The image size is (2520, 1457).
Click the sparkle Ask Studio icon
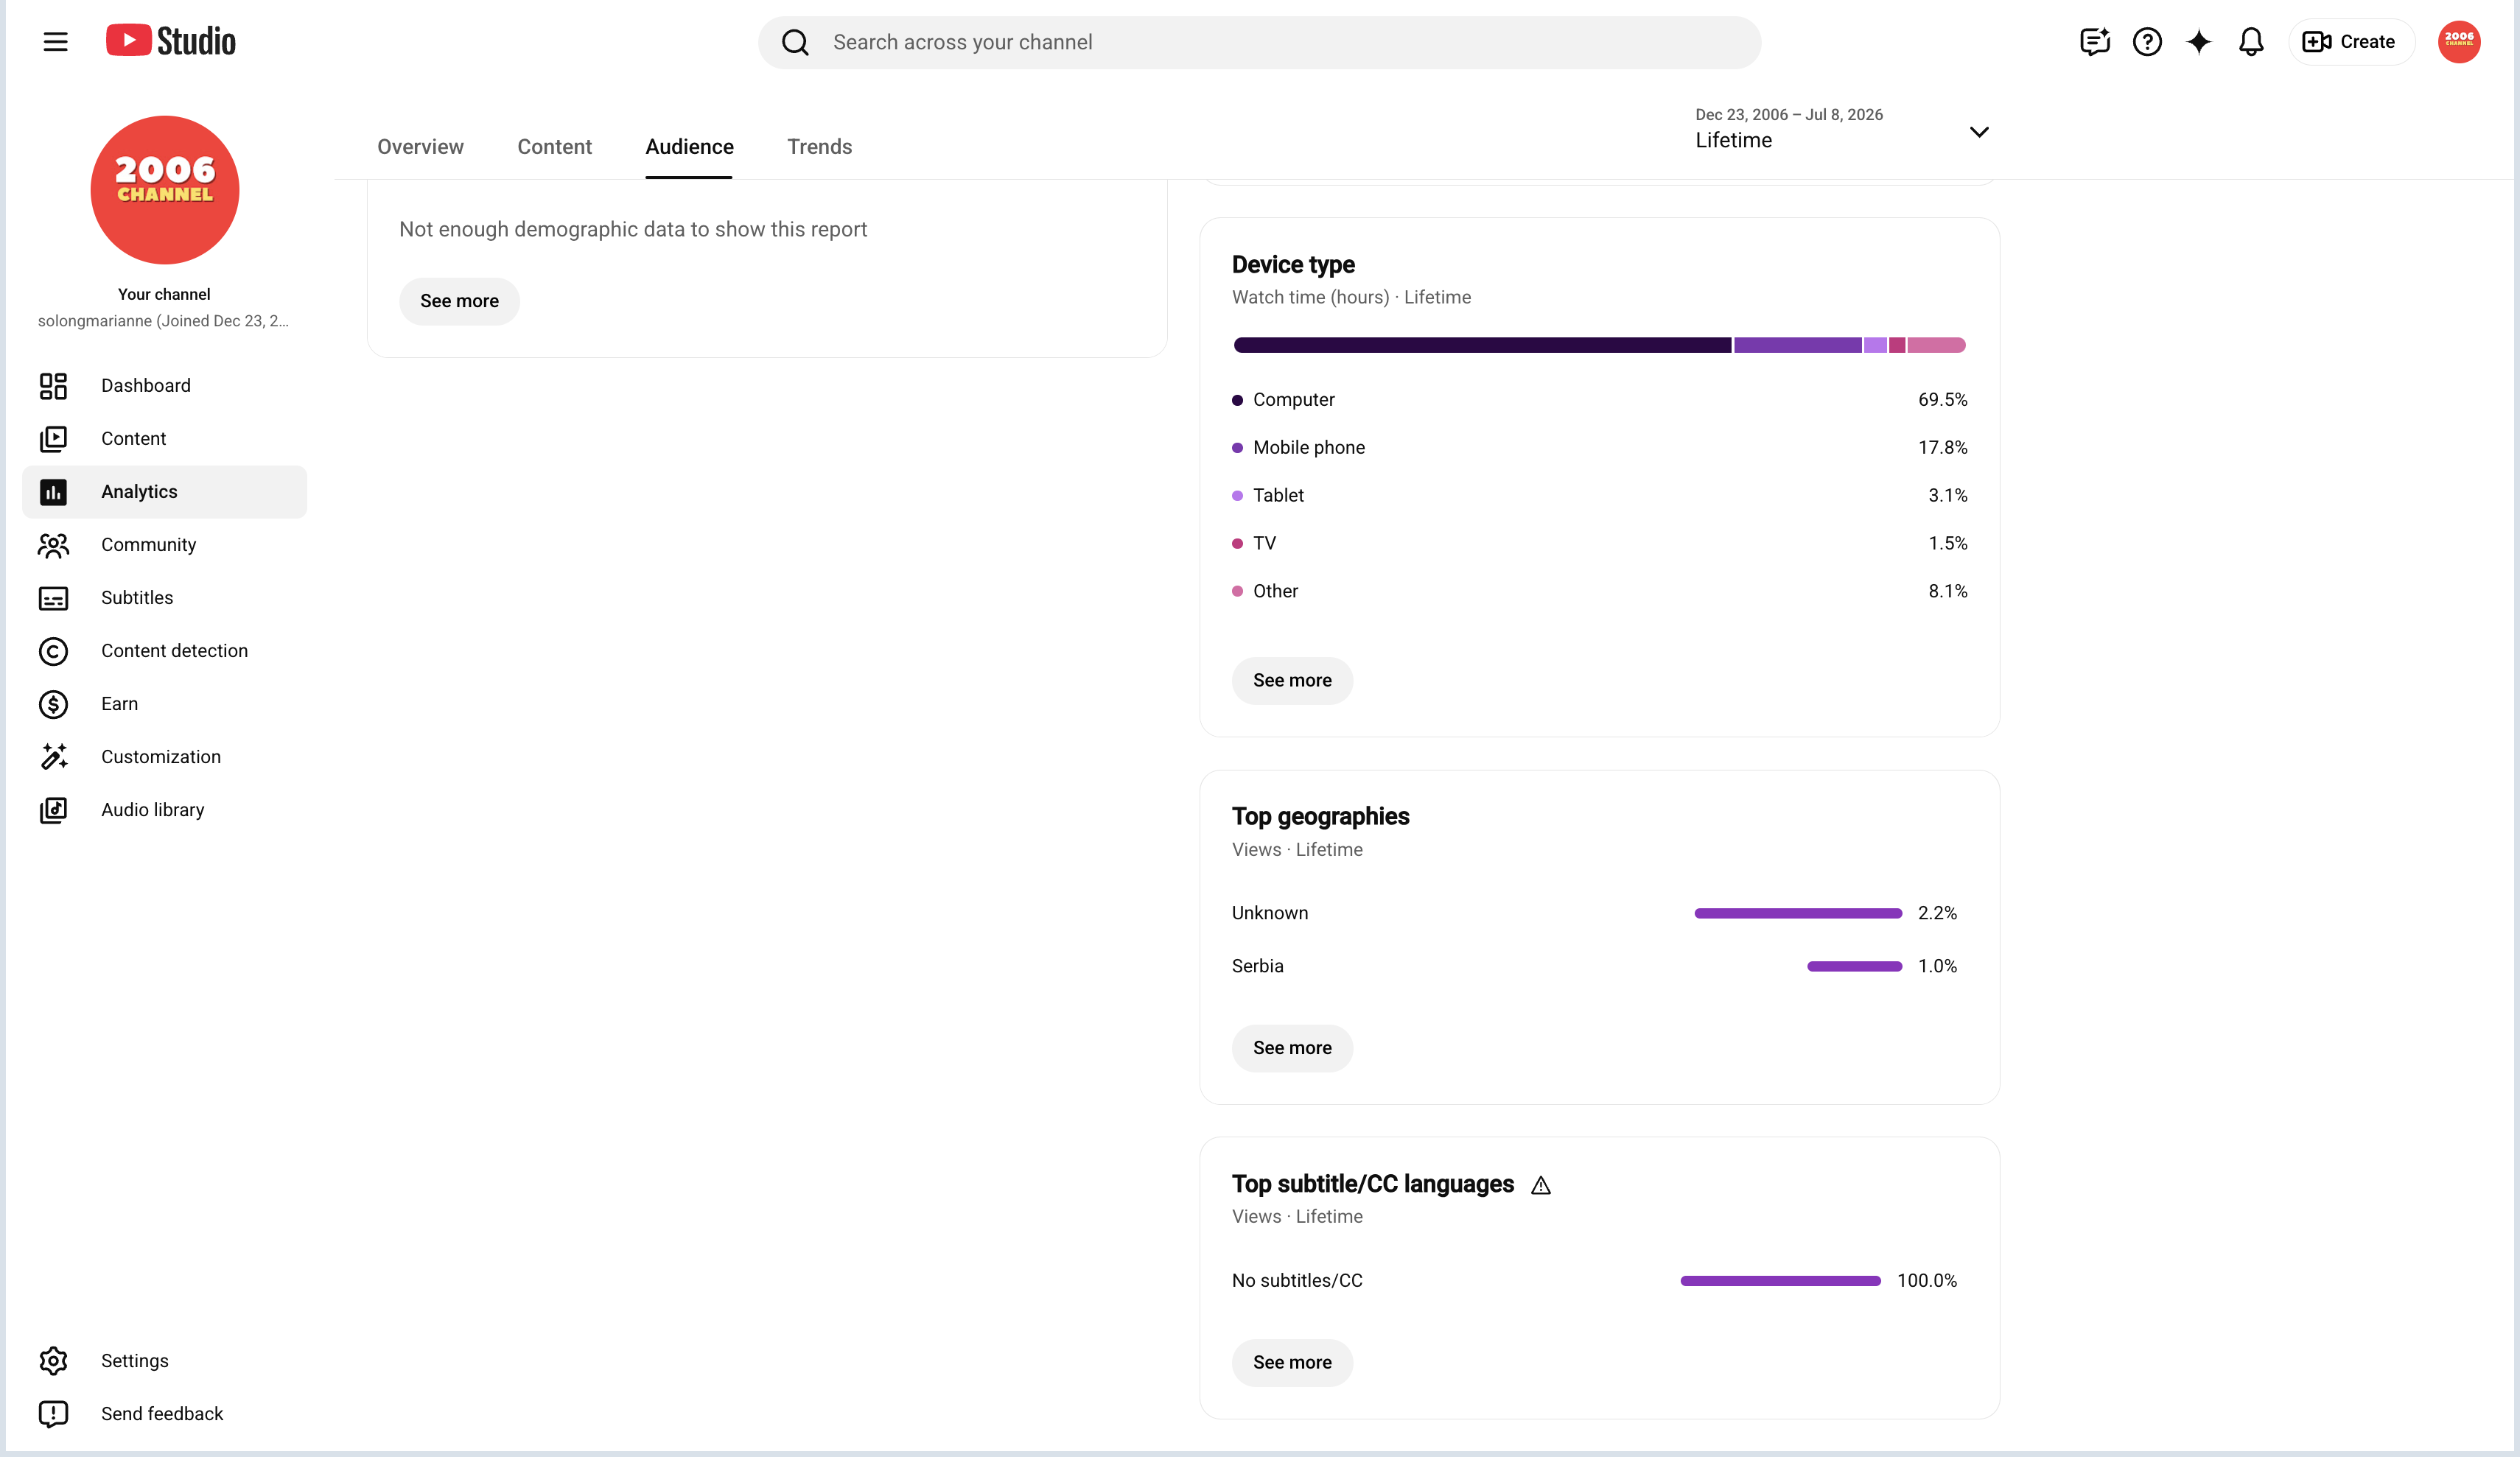[x=2198, y=42]
